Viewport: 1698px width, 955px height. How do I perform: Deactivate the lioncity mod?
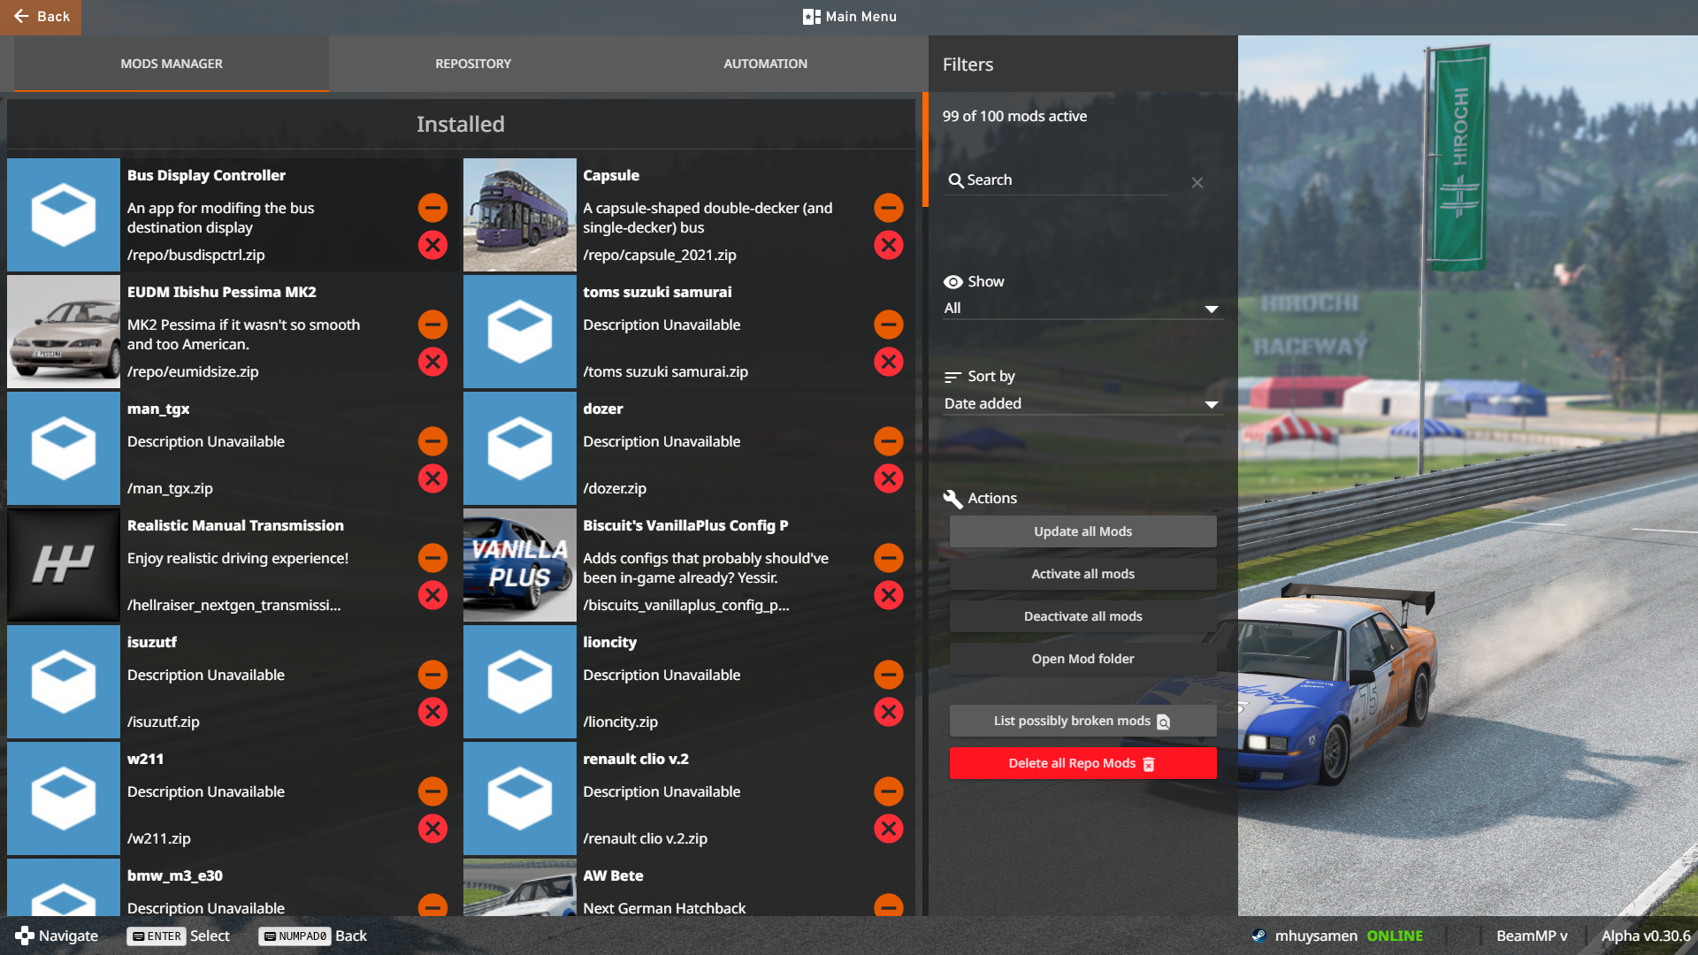[889, 675]
